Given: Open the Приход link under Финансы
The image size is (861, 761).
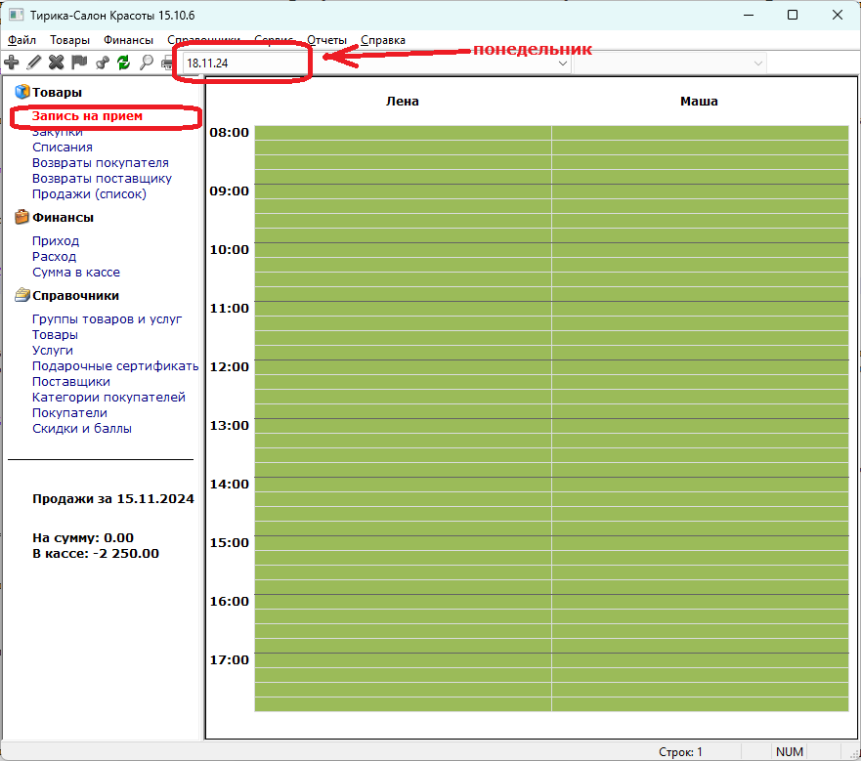Looking at the screenshot, I should pos(56,241).
